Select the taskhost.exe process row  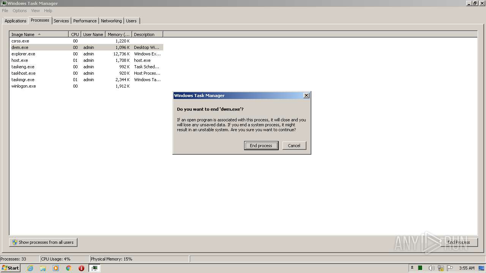pyautogui.click(x=86, y=73)
